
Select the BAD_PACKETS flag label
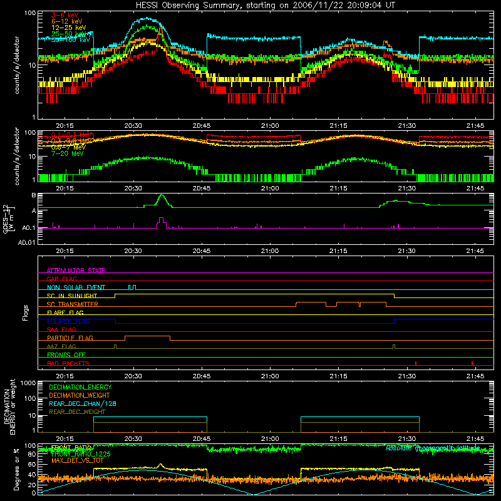click(x=68, y=363)
